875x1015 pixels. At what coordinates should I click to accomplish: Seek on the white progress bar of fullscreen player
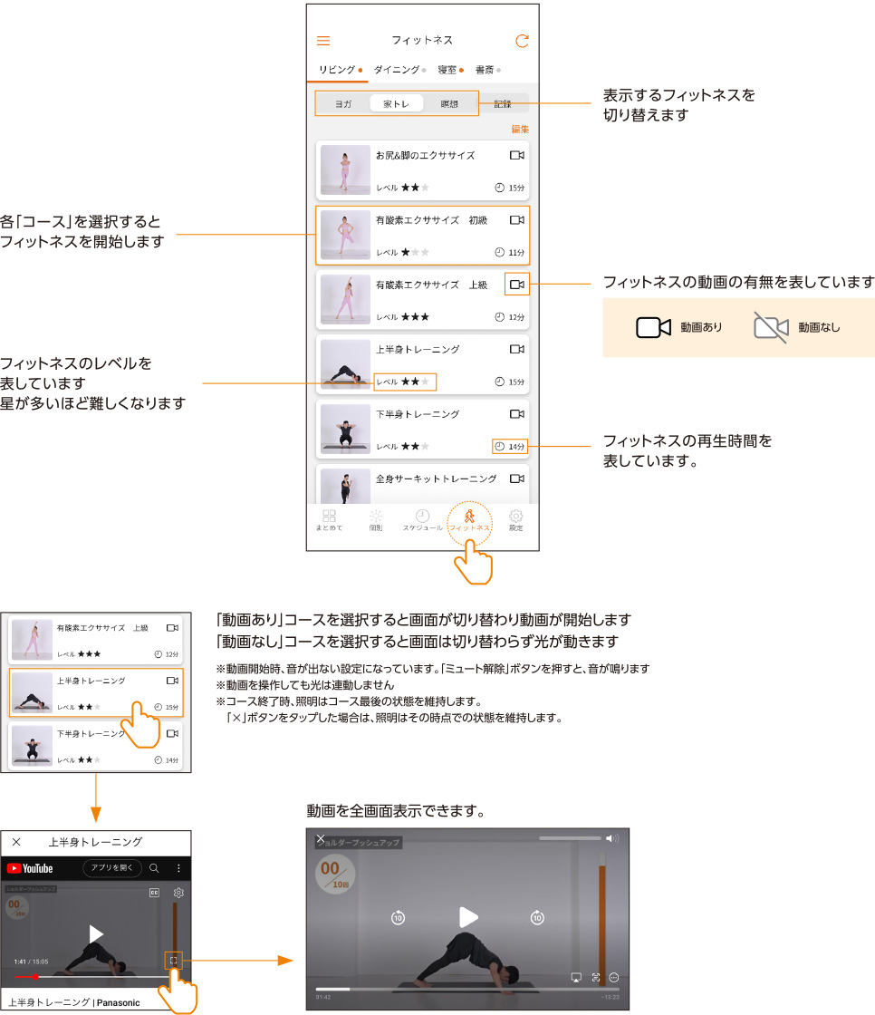(x=467, y=989)
